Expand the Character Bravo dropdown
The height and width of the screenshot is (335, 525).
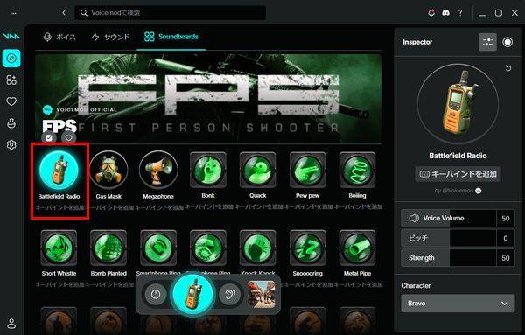tap(458, 304)
